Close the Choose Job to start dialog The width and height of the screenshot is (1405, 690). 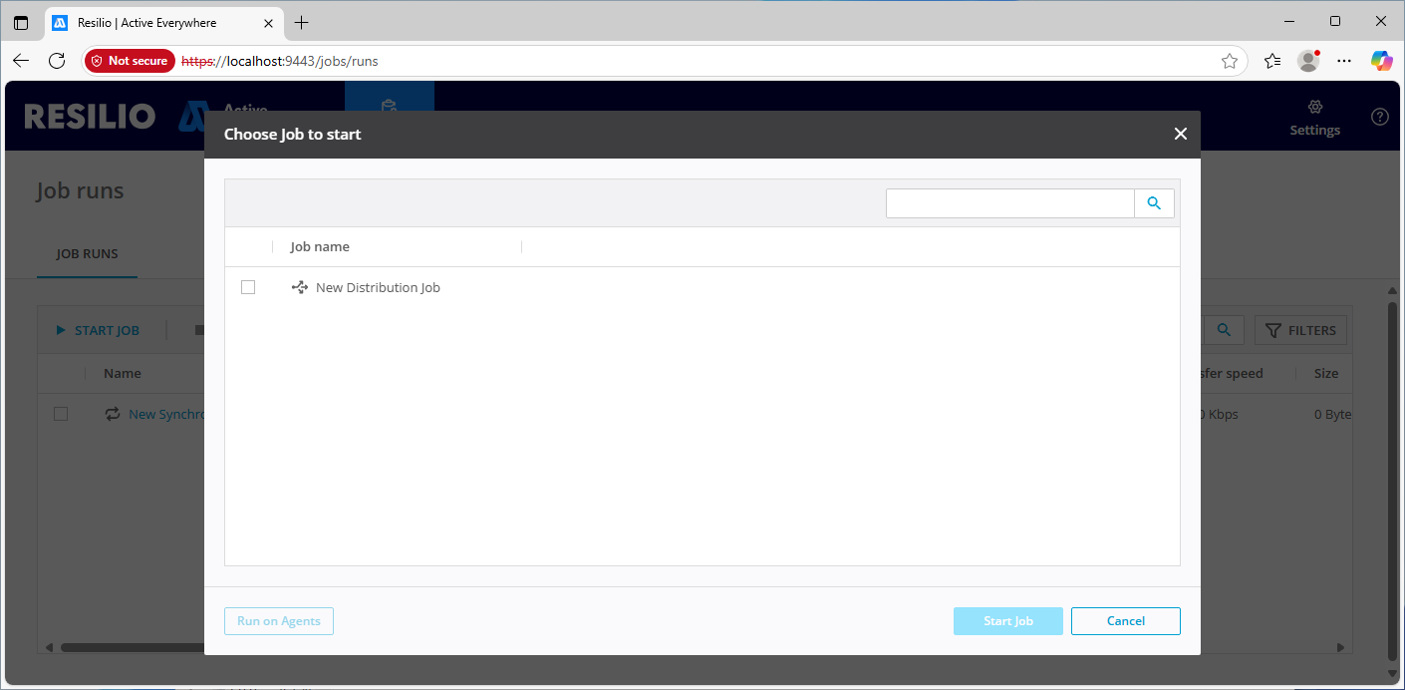pos(1180,134)
